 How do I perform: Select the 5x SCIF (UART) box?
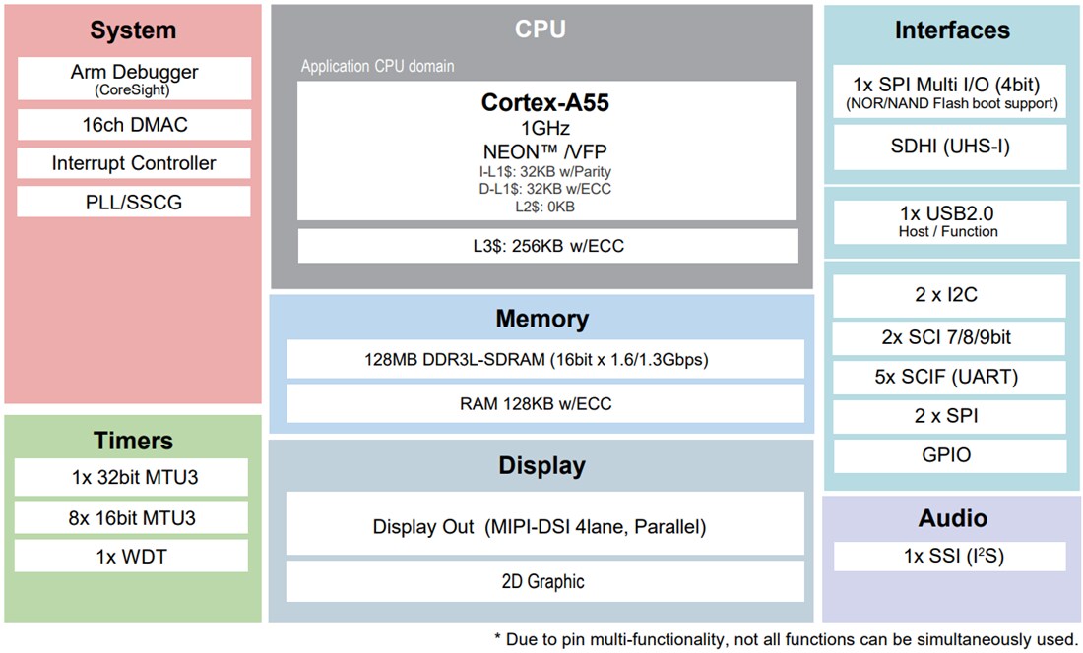tap(950, 376)
